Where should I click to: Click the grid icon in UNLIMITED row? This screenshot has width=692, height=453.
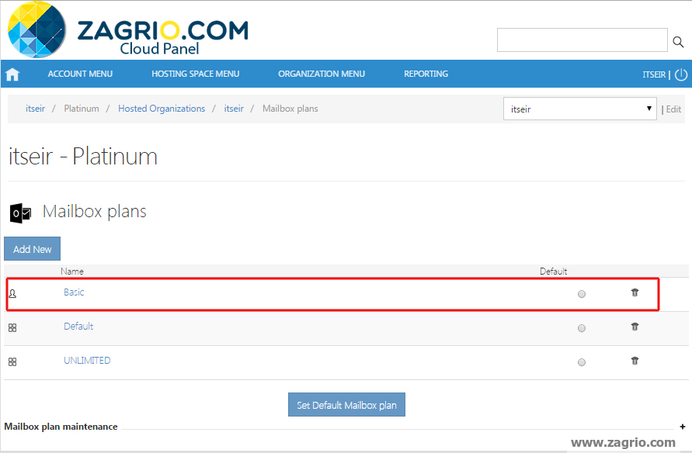click(12, 361)
